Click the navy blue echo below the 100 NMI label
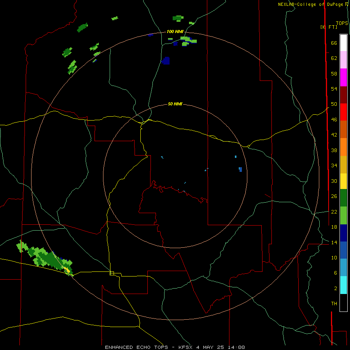 pos(166,61)
